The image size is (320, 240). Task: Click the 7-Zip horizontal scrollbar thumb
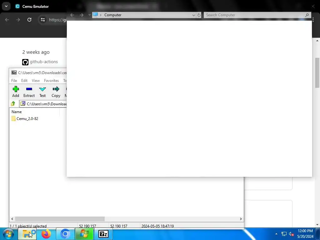[60, 219]
